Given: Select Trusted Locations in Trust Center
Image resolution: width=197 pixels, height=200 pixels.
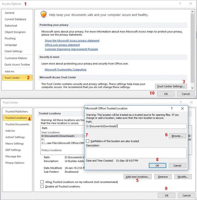Looking at the screenshot, I should point(17,118).
